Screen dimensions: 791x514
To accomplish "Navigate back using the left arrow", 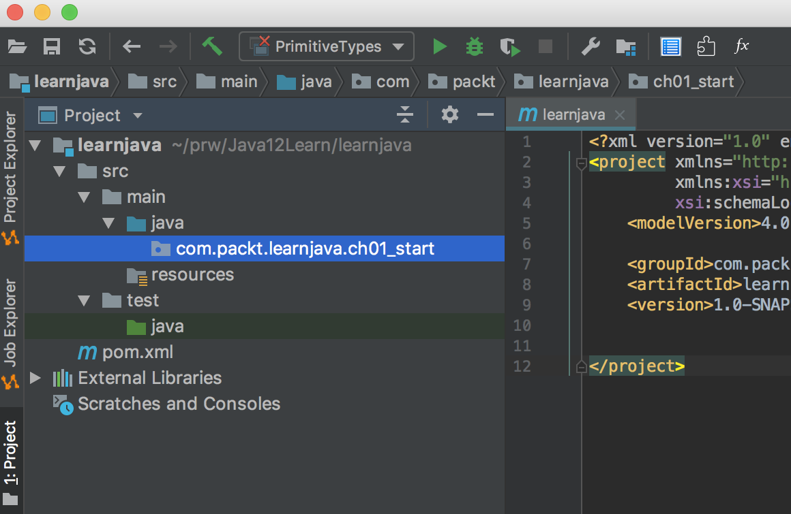I will point(131,46).
